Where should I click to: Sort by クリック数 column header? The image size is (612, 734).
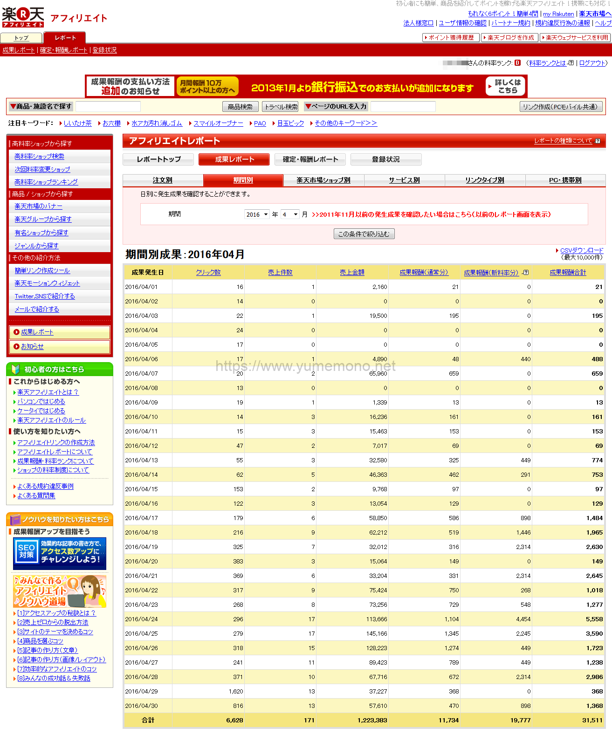pos(208,273)
